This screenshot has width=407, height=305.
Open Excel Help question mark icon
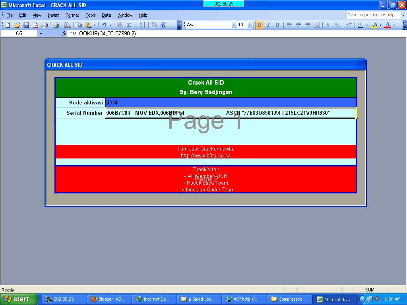coord(163,25)
